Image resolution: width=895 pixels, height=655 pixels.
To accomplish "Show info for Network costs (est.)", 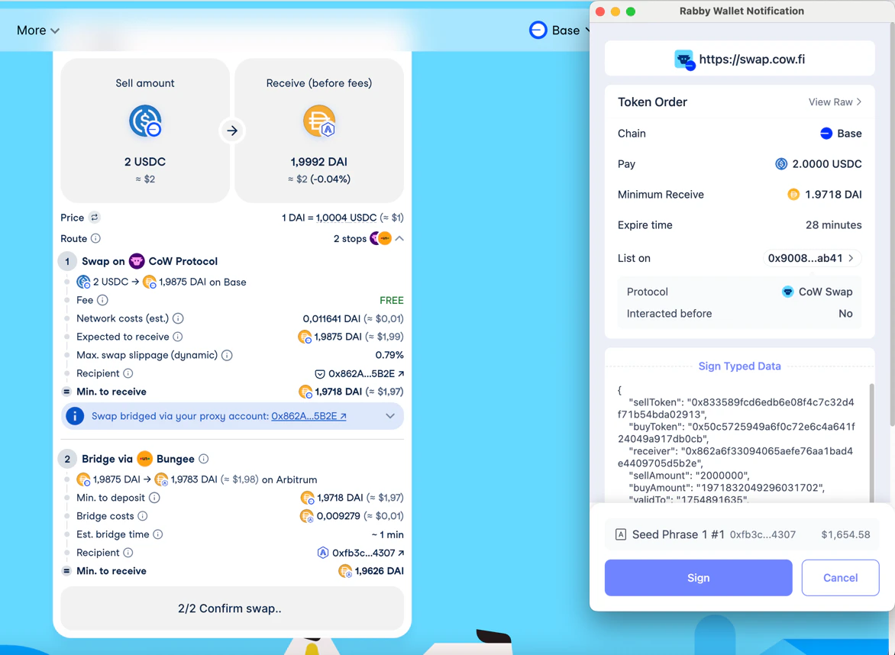I will coord(178,318).
